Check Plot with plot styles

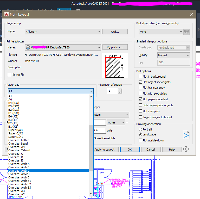[x=140, y=94]
